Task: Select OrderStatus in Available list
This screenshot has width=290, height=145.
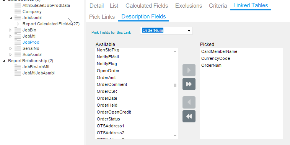Action: [108, 119]
